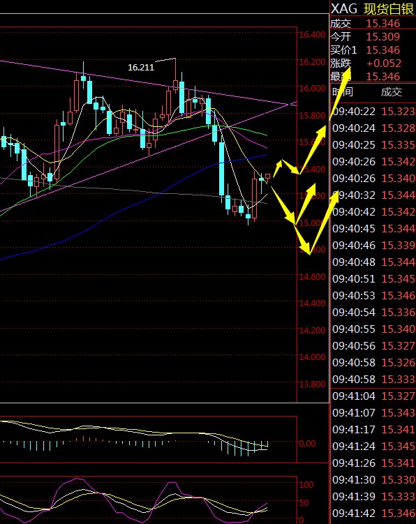Click the 15.339 trade price

tap(399, 246)
